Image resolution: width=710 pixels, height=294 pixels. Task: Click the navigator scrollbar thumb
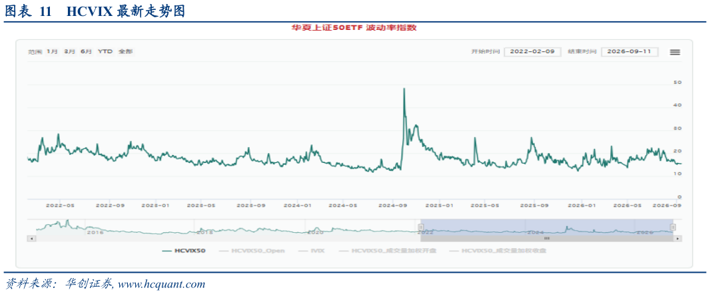[x=547, y=238]
